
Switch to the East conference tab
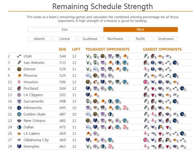(65, 29)
